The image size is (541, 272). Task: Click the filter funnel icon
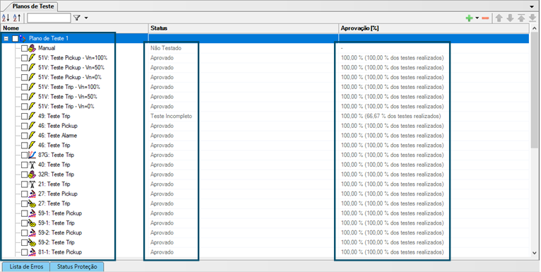pyautogui.click(x=76, y=18)
